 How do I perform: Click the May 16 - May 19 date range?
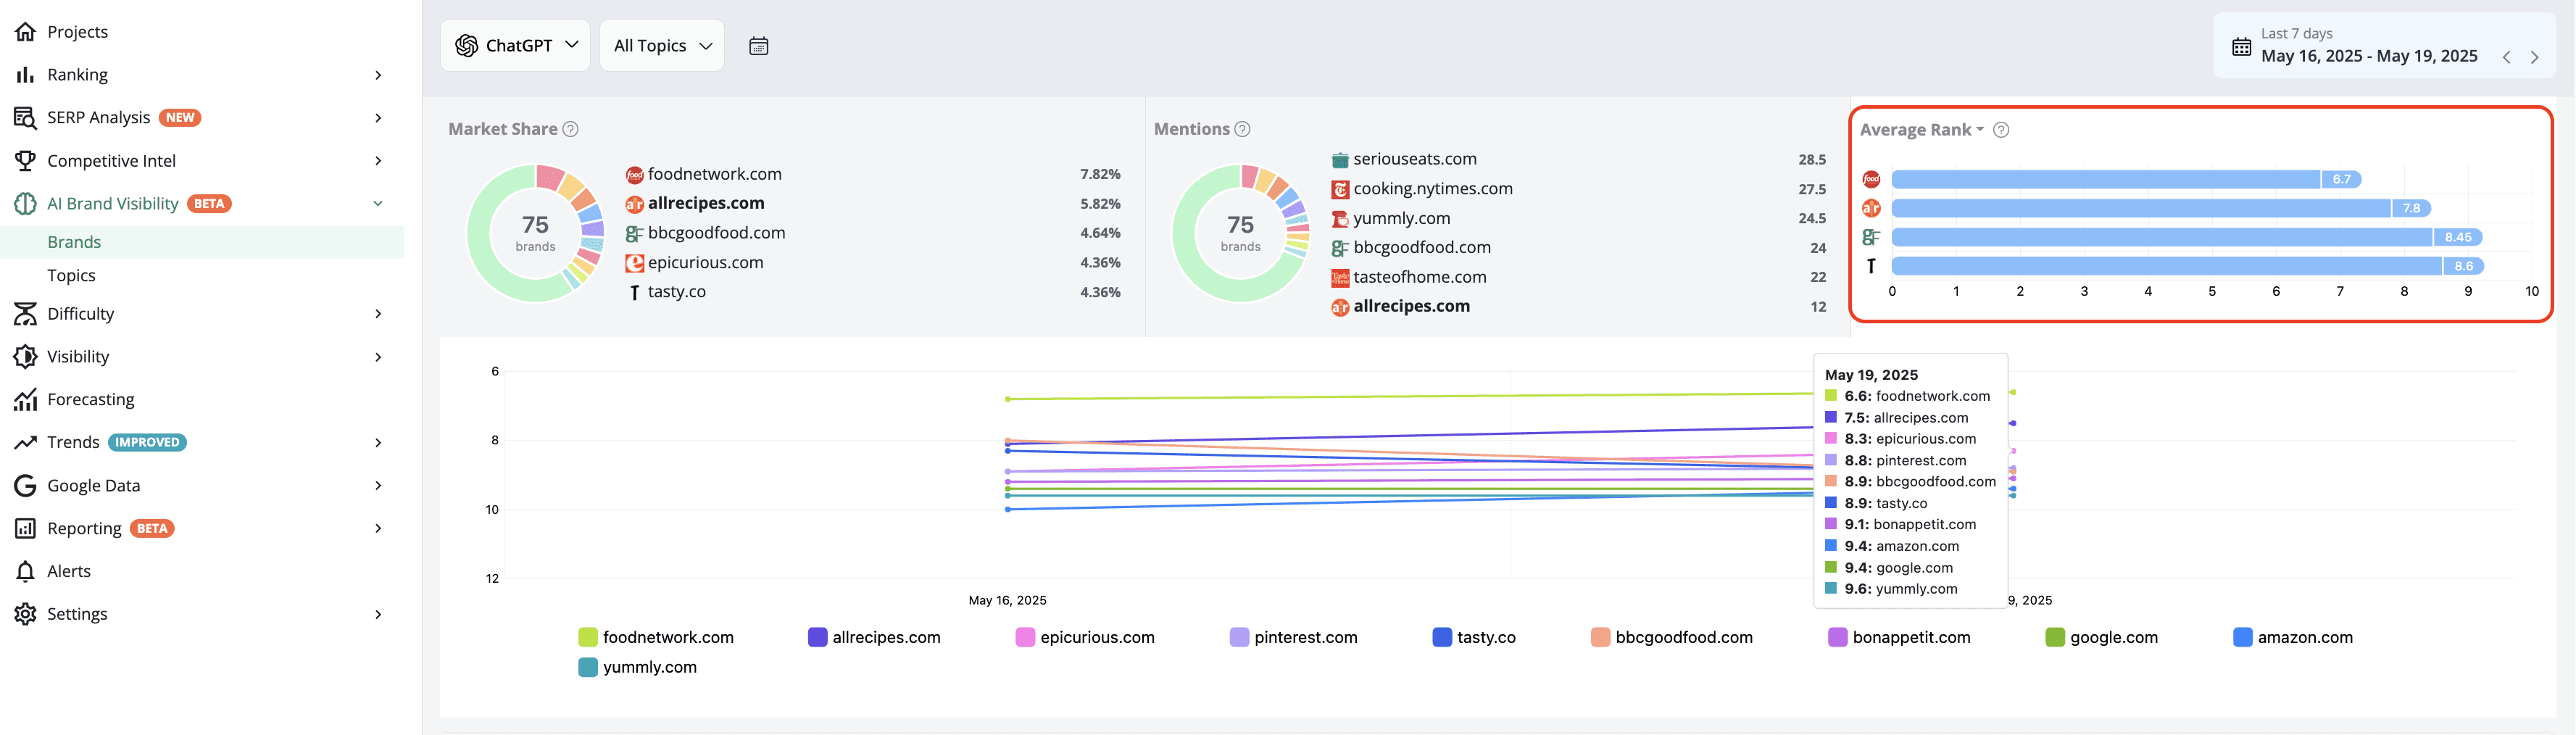coord(2369,57)
